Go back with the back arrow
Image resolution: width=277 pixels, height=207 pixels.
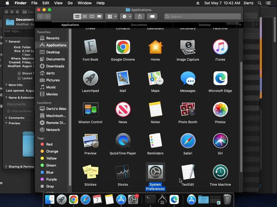click(41, 16)
